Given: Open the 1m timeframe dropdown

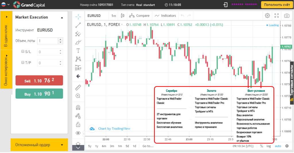Looking at the screenshot, I should point(114,16).
